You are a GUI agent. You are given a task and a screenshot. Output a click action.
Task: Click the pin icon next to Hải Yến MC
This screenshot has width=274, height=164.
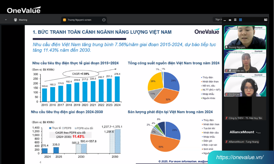tap(230, 71)
